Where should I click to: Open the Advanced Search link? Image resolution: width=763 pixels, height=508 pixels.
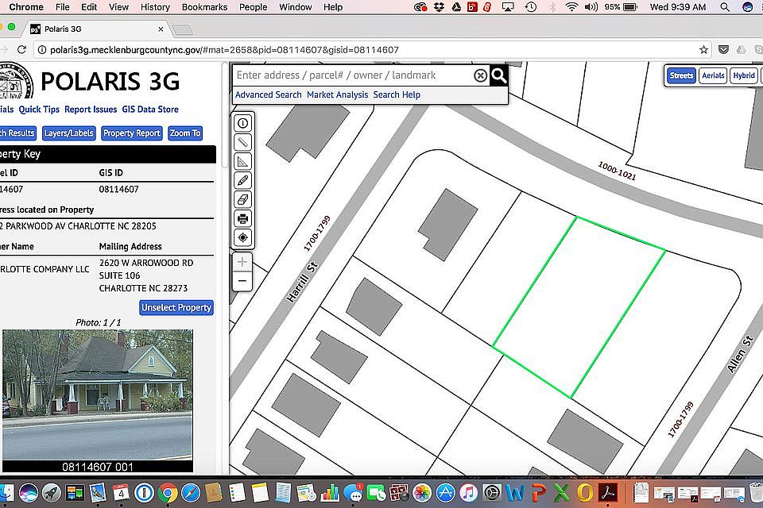pos(268,94)
